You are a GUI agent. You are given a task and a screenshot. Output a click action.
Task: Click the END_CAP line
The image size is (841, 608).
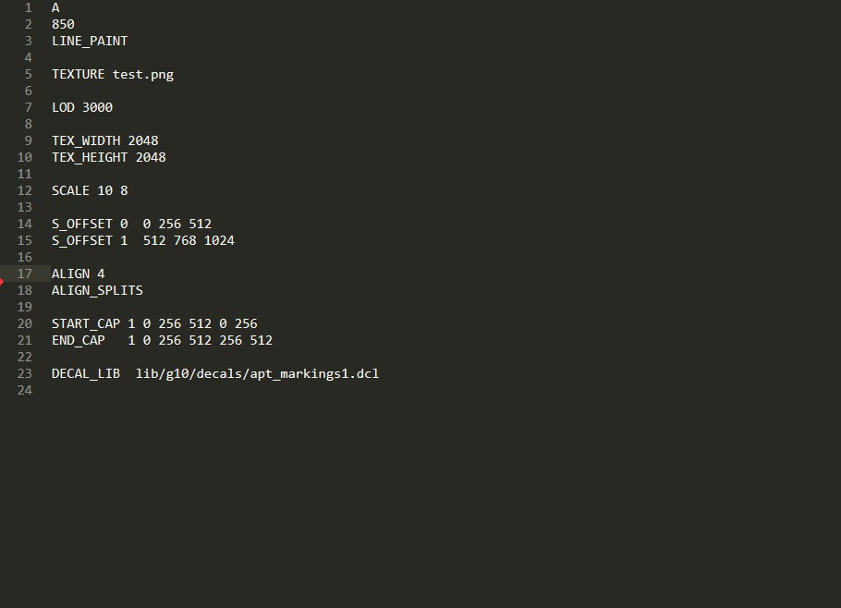click(x=162, y=340)
